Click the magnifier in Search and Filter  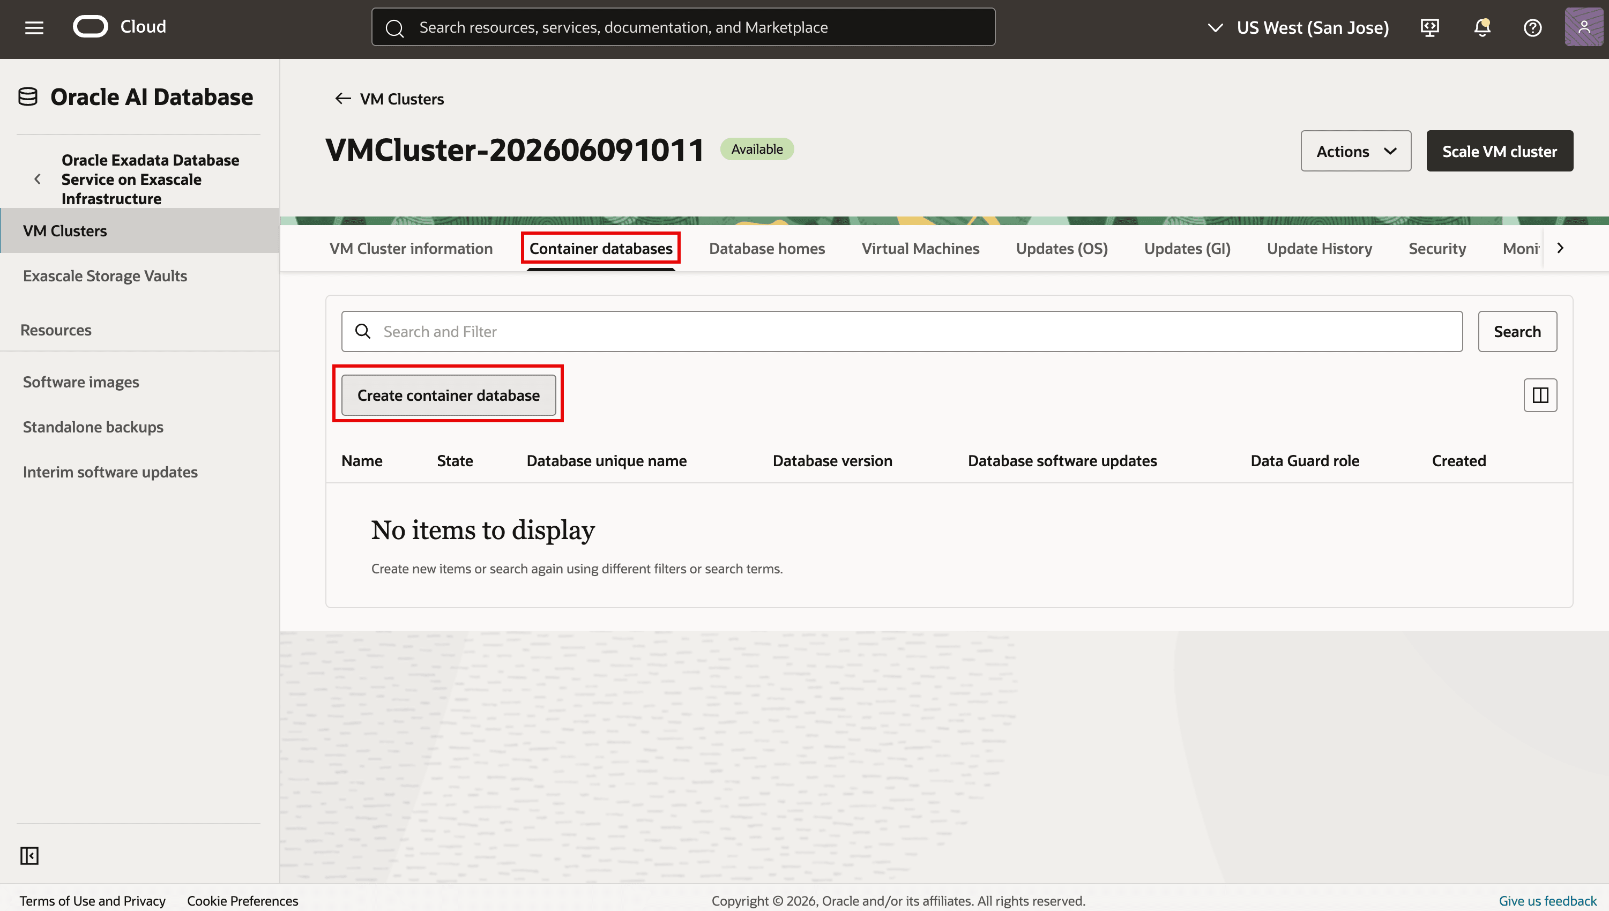pyautogui.click(x=363, y=332)
